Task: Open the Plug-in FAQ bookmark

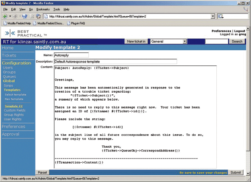Action: 78,23
